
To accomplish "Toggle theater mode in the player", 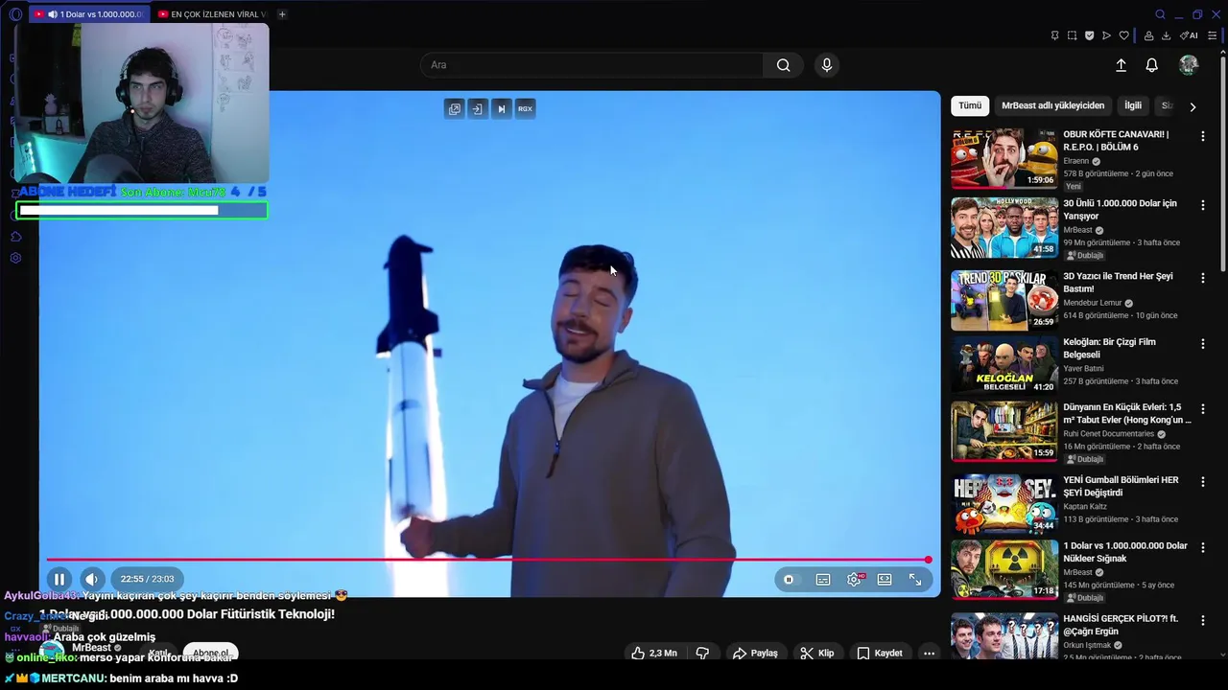I will point(885,580).
